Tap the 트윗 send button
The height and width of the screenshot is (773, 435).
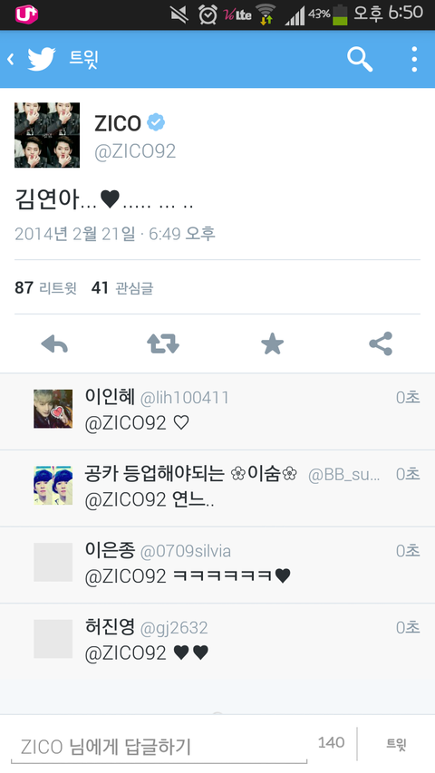tap(396, 744)
